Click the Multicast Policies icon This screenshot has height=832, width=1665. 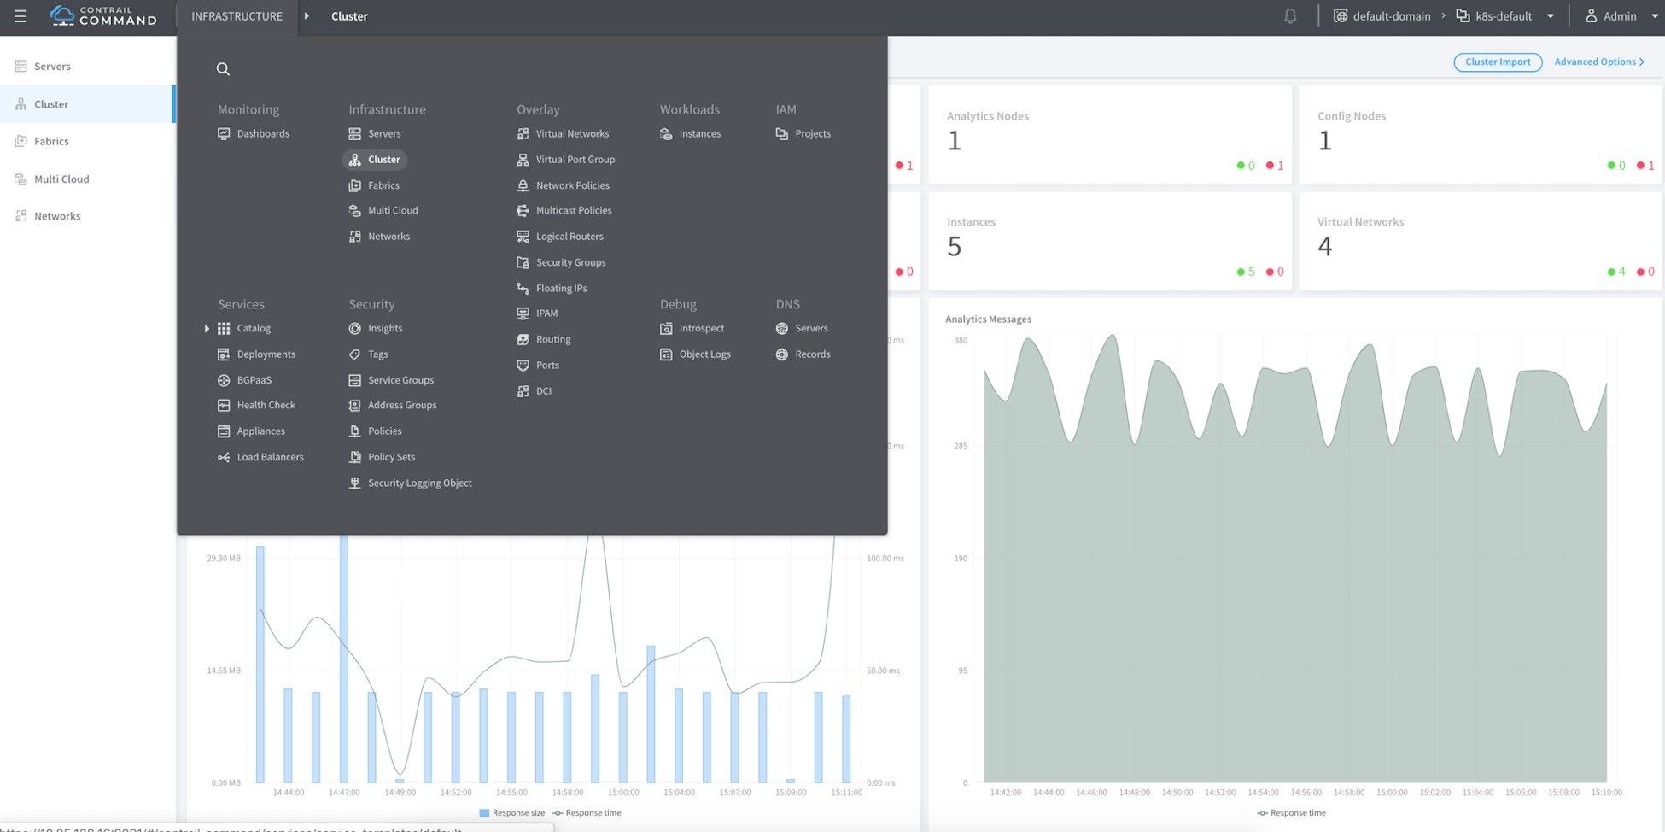point(523,211)
